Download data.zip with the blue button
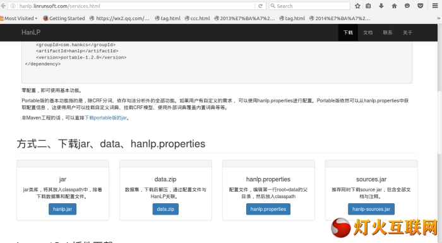Viewport: 442px width, 243px height. point(165,209)
